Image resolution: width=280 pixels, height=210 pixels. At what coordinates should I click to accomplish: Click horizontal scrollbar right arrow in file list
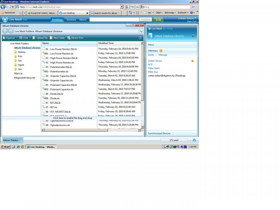tap(139, 130)
